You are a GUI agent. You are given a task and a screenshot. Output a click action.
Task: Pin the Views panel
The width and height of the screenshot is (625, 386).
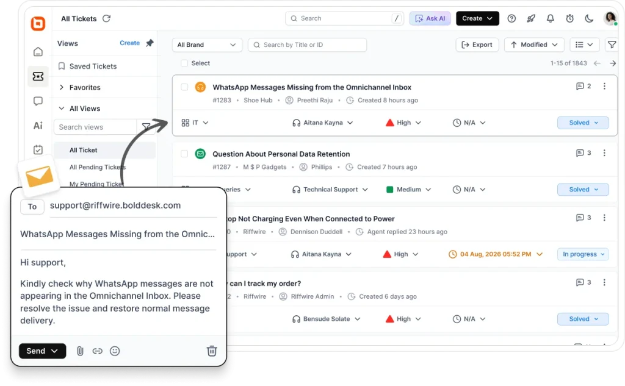(150, 43)
